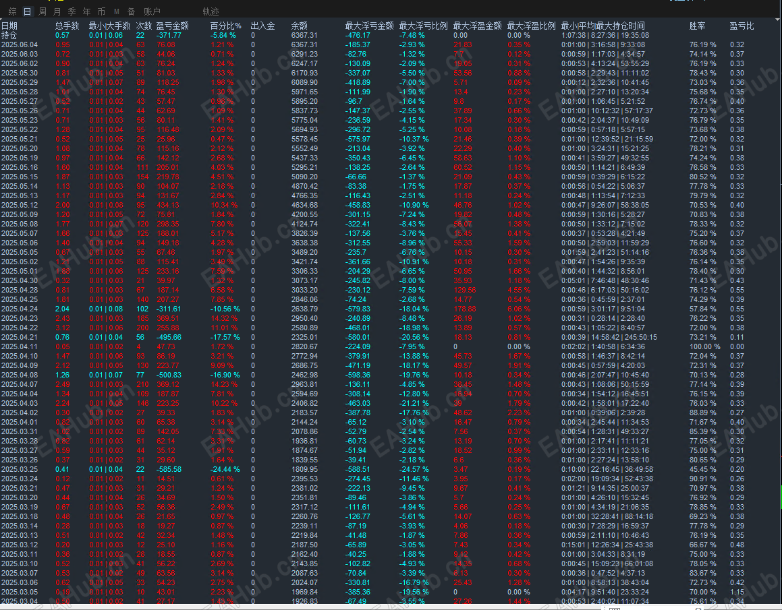Image resolution: width=782 pixels, height=610 pixels.
Task: Open the 轨迹 track tab
Action: [211, 11]
